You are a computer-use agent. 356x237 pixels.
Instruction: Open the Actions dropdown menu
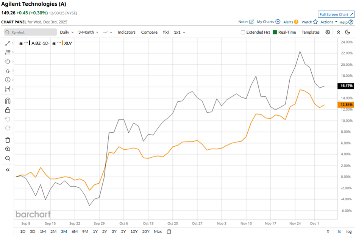[329, 22]
